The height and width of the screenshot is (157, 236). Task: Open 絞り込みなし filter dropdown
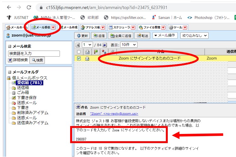194,36
